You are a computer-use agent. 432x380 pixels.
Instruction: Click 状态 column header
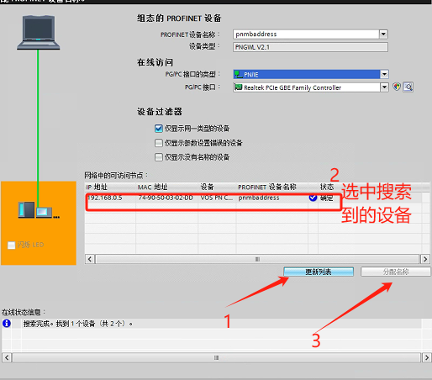tap(327, 187)
